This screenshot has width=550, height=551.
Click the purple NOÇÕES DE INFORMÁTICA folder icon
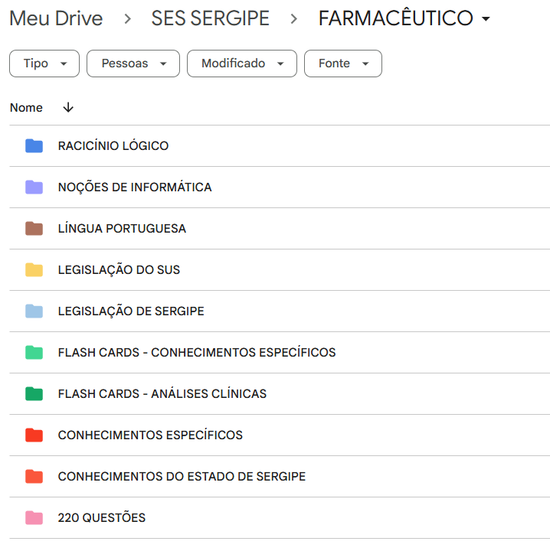click(34, 187)
